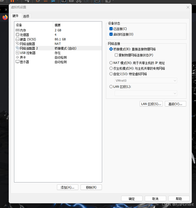Select the 硬盘 (SCSI) device row
This screenshot has height=208, width=196.
coord(58,39)
